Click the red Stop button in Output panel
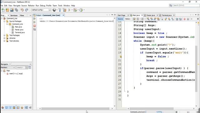 (x=35, y=26)
